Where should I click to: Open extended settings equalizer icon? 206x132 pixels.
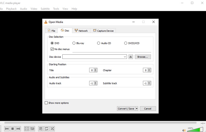[32, 129]
